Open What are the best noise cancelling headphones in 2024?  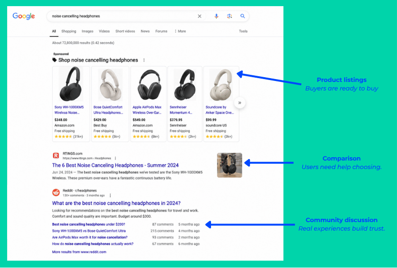[116, 203]
